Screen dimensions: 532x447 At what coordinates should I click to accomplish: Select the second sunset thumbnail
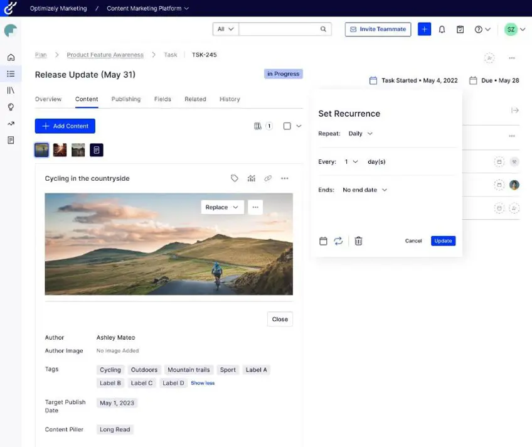pos(60,150)
